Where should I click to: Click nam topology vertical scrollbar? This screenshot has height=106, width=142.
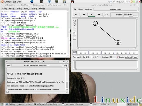pos(137,33)
